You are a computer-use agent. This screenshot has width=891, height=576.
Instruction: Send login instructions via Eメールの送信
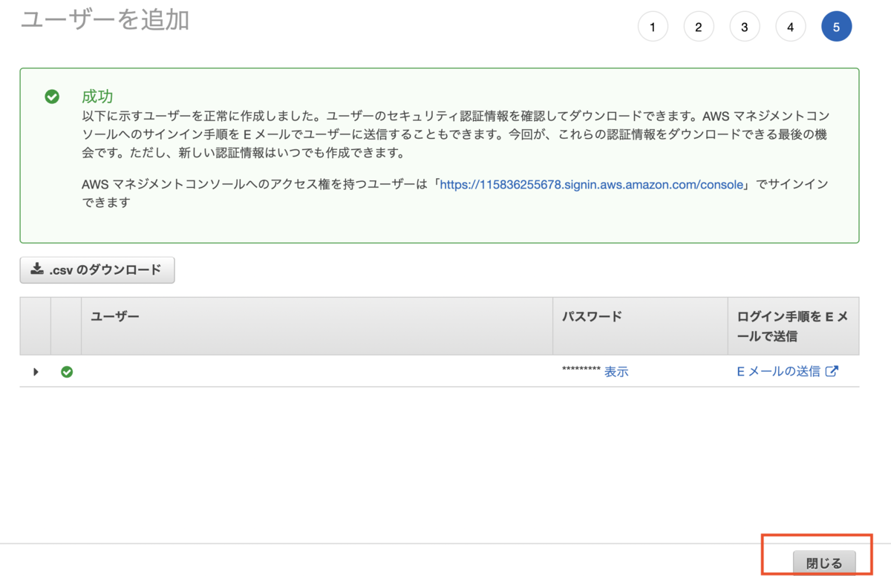click(x=779, y=371)
